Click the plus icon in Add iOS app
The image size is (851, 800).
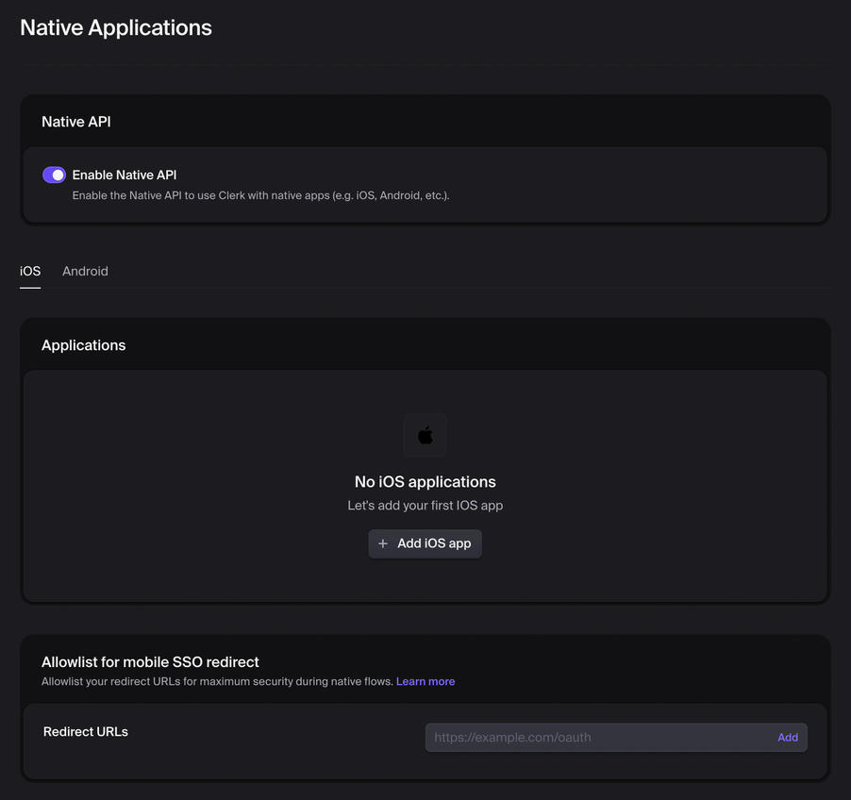pos(382,543)
